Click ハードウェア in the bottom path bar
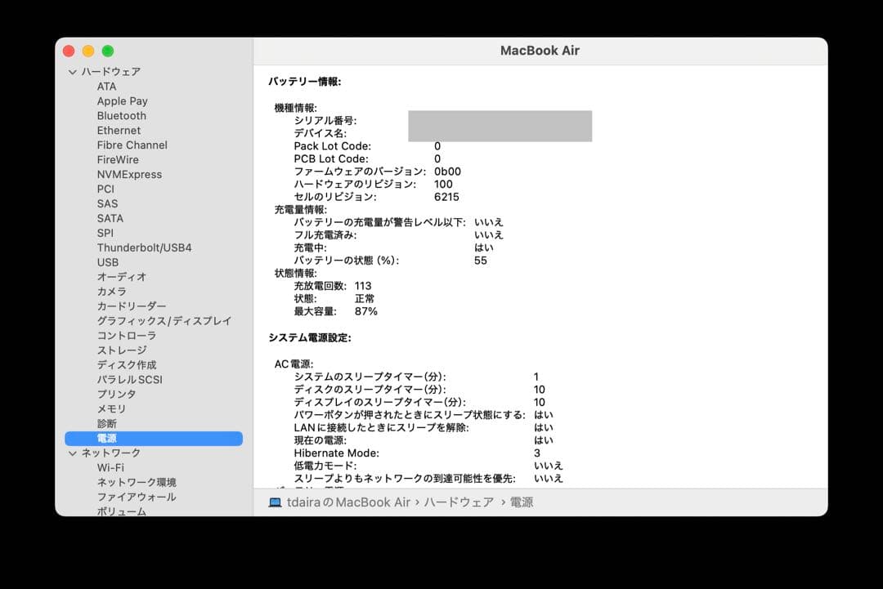 tap(459, 502)
